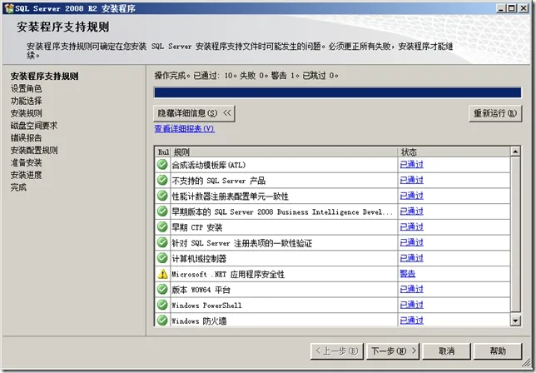
Task: Click rules list scrollbar down arrow
Action: (515, 321)
